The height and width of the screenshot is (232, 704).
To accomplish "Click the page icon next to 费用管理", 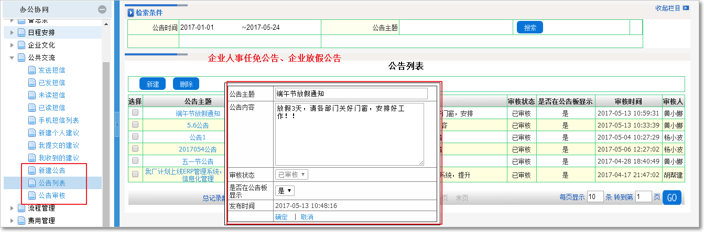I will pyautogui.click(x=21, y=221).
